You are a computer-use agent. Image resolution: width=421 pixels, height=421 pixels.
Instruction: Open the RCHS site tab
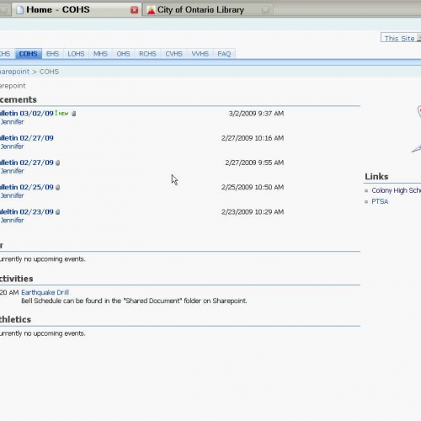(x=147, y=54)
